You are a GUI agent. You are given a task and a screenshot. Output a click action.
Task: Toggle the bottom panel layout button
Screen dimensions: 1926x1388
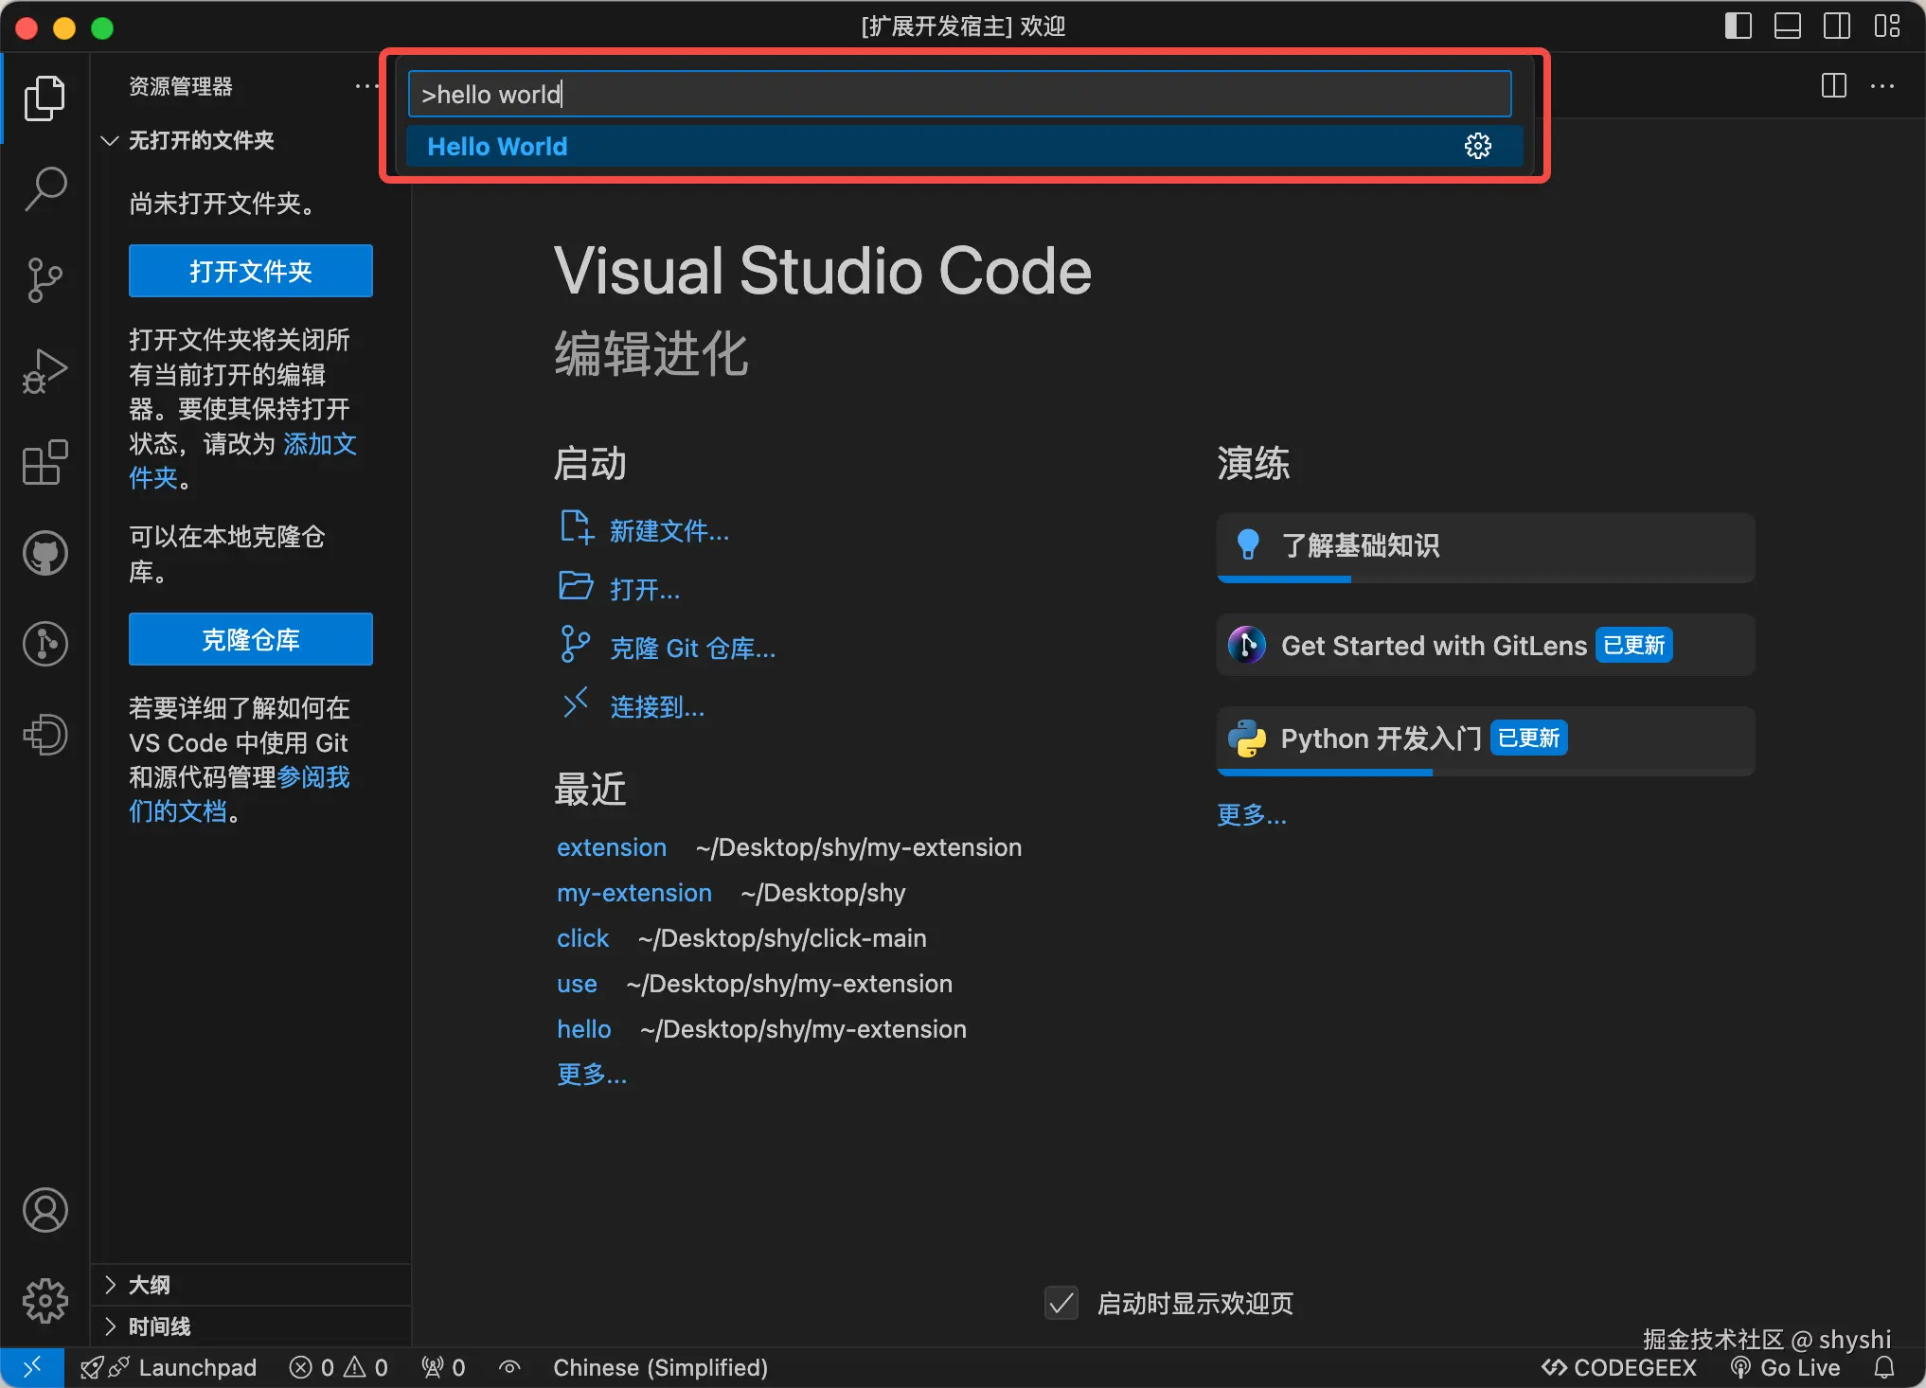[x=1787, y=26]
